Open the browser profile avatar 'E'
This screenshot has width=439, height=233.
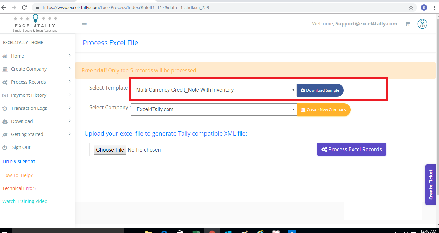(x=424, y=7)
